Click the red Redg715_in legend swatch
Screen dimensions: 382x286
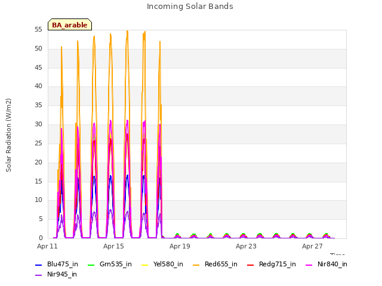(x=250, y=265)
